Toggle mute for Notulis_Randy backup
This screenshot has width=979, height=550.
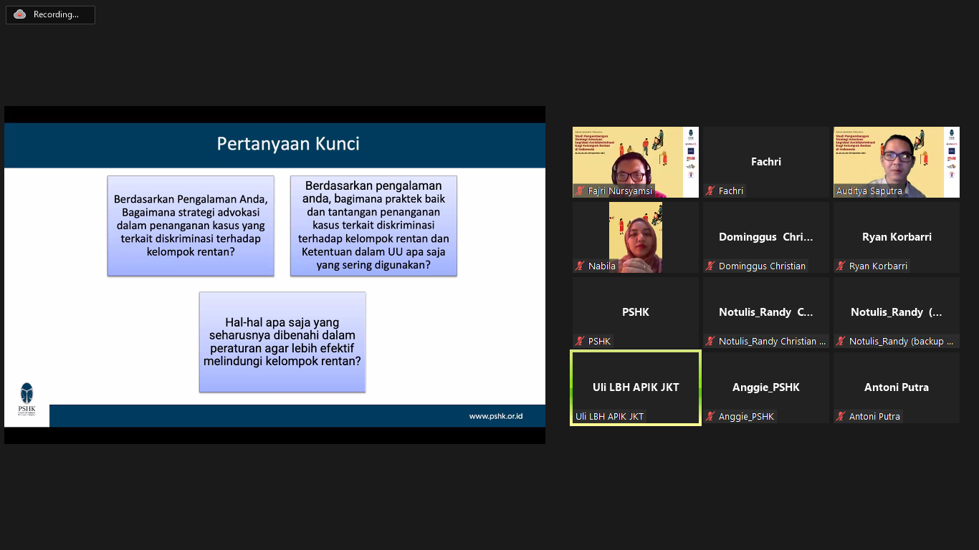840,342
